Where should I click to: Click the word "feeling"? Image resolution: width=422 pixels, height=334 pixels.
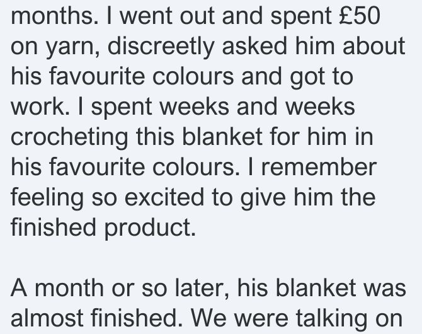(x=47, y=199)
